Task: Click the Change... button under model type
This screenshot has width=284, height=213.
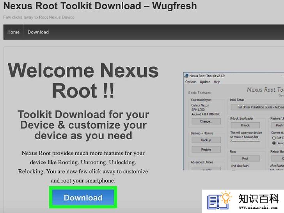Action: (206, 121)
